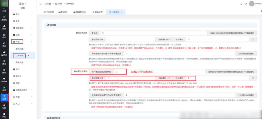The image size is (262, 119).
Task: Open 商户 in the dark sidebar
Action: [x=4, y=36]
